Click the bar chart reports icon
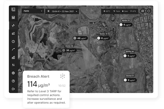Viewport: 164px width, 109px height. [13, 57]
